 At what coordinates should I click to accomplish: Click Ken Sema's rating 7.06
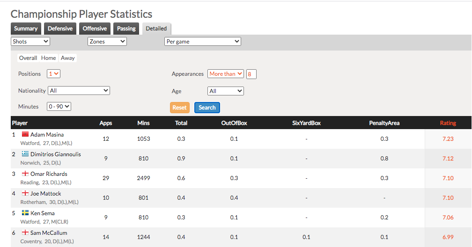(448, 218)
